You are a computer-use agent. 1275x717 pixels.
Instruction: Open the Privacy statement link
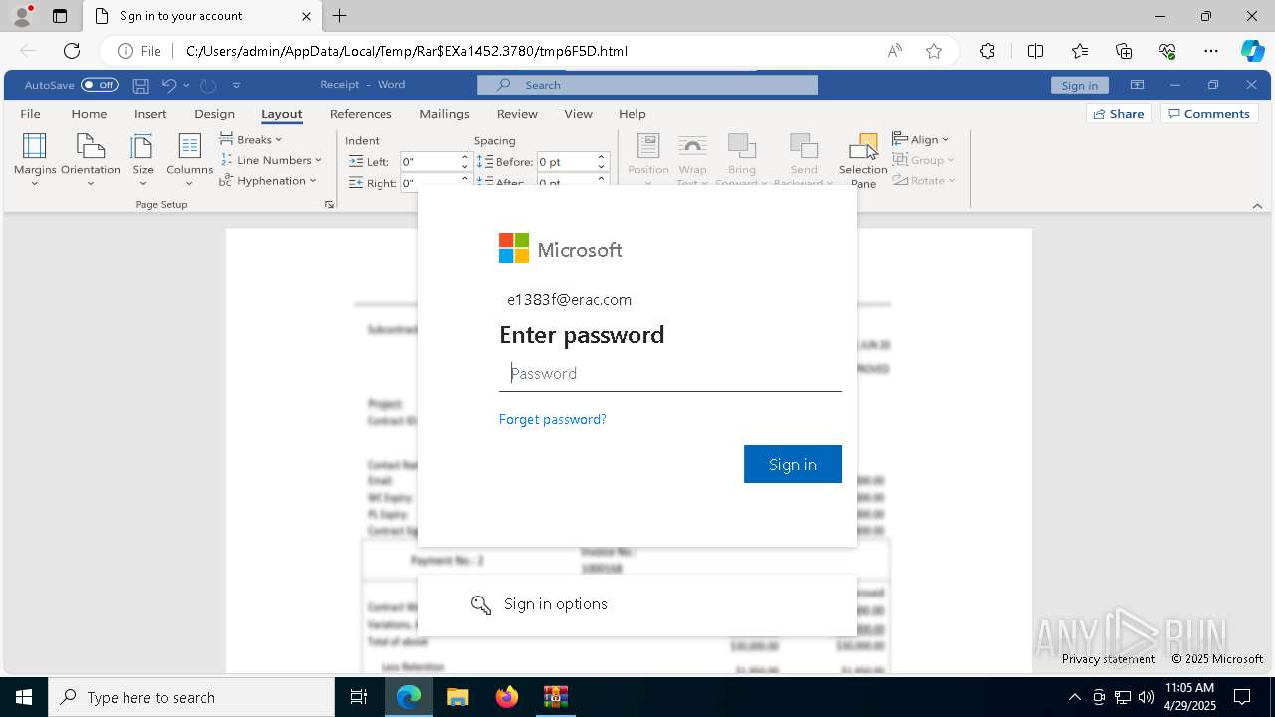1109,659
